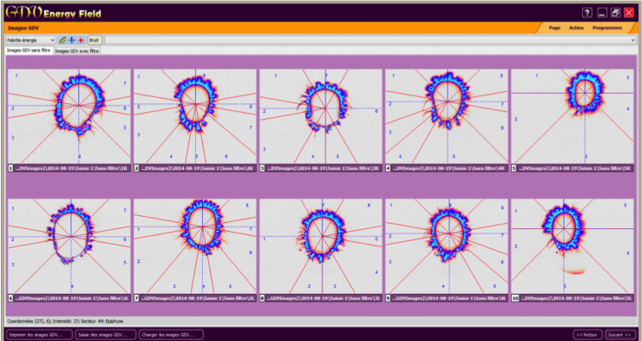The image size is (642, 341).
Task: Select Images GDV sans filtre tab
Action: tap(29, 51)
